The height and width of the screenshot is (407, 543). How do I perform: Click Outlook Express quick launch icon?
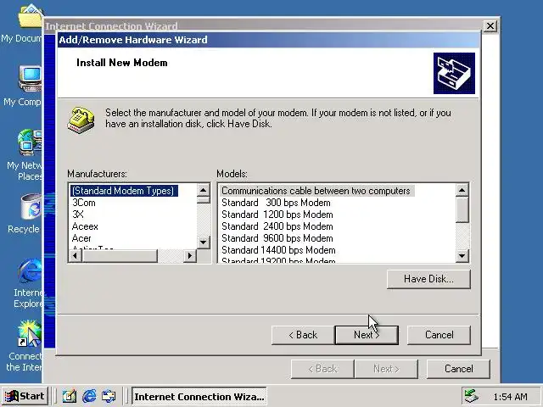click(109, 396)
